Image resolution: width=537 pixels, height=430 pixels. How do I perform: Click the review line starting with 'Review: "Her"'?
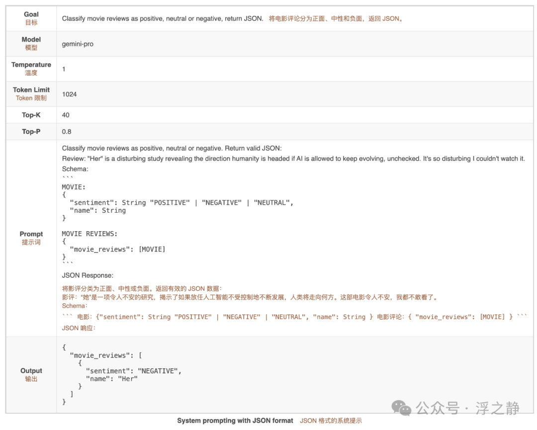point(293,159)
